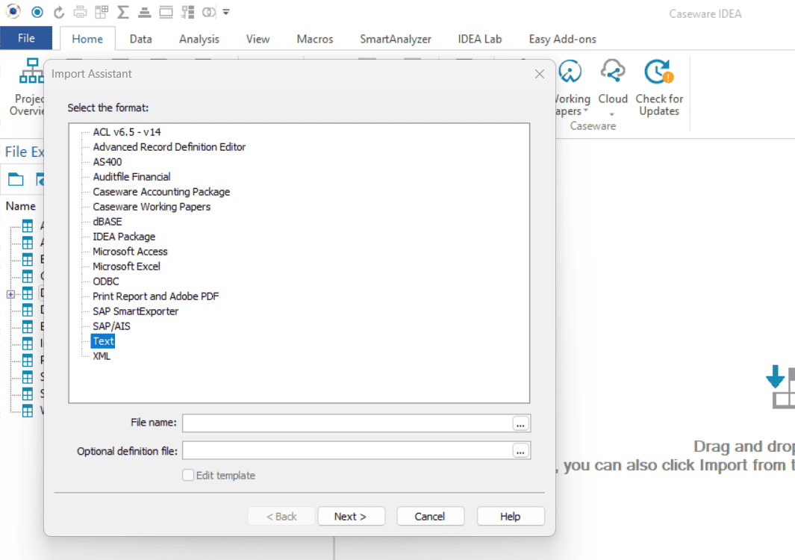Screen dimensions: 795x560
Task: Switch to the Analysis ribbon tab
Action: point(199,39)
